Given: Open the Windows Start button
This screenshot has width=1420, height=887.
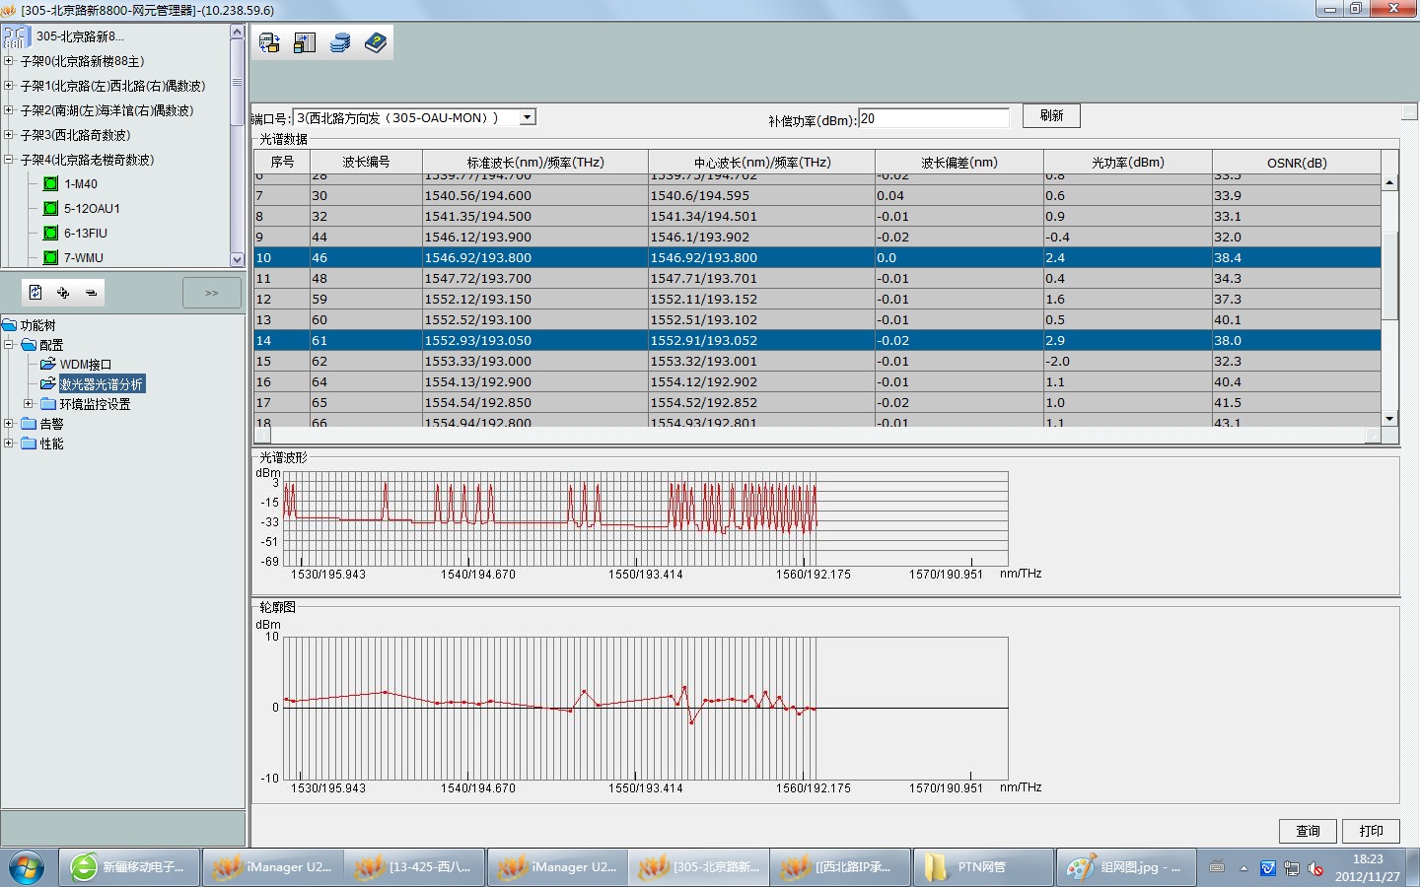Looking at the screenshot, I should 26,867.
